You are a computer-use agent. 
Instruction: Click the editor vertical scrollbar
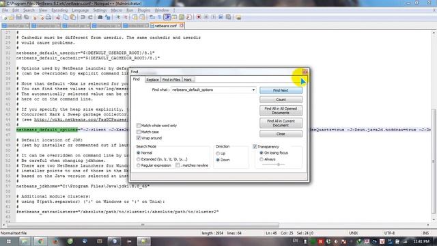click(434, 162)
